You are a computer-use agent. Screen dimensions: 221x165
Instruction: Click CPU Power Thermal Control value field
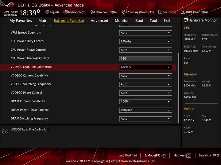tap(145, 58)
